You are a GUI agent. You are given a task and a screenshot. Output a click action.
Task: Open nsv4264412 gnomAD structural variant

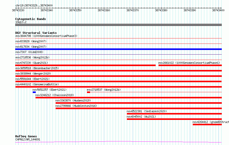211,122
